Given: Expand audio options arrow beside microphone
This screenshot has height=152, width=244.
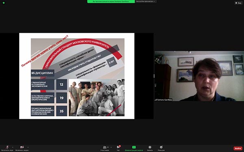Looking at the screenshot, I should 13,147.
